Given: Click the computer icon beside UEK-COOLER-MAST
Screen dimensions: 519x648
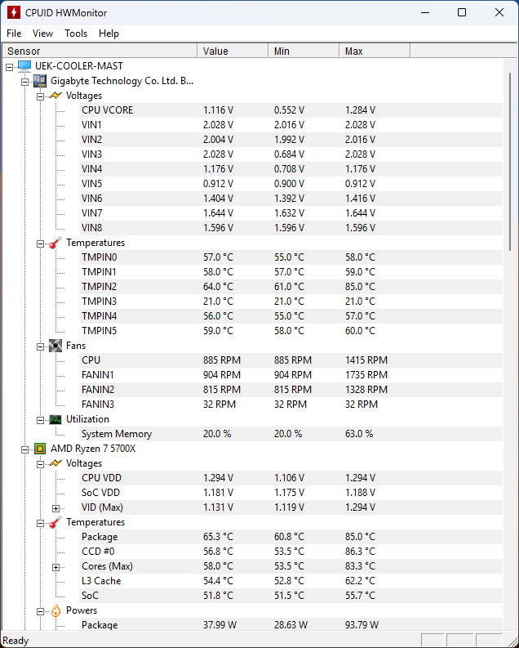Looking at the screenshot, I should pos(24,66).
